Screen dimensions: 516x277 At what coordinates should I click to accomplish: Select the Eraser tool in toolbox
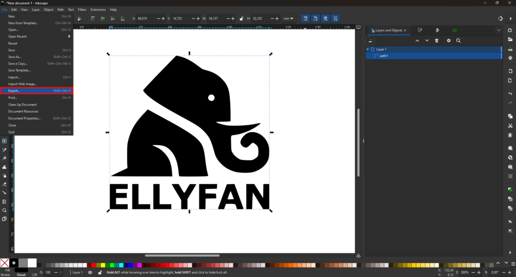4,184
